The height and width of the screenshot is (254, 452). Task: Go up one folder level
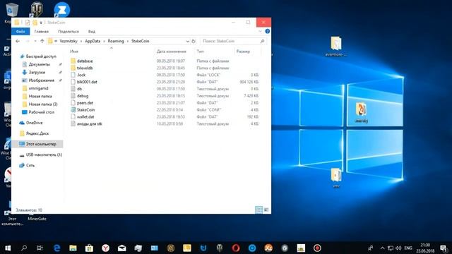[42, 41]
